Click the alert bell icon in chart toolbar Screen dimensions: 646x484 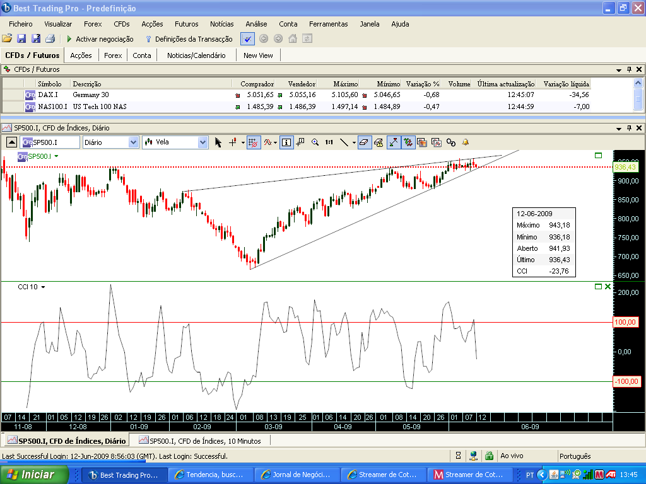point(465,142)
